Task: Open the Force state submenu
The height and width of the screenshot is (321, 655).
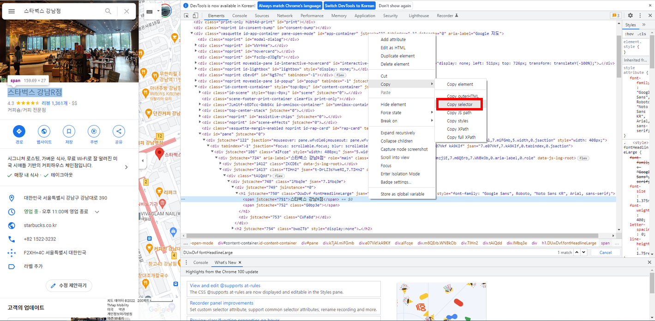Action: pyautogui.click(x=402, y=113)
